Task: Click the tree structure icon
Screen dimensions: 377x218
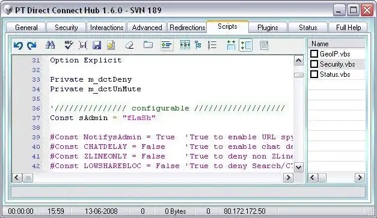Action: coord(198,45)
